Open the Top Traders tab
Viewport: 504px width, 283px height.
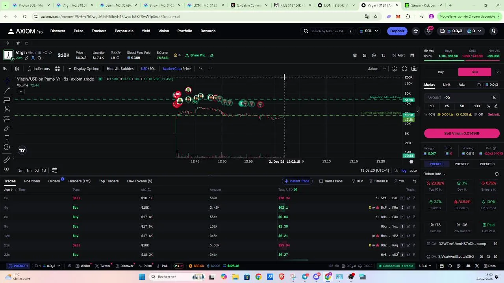(109, 181)
